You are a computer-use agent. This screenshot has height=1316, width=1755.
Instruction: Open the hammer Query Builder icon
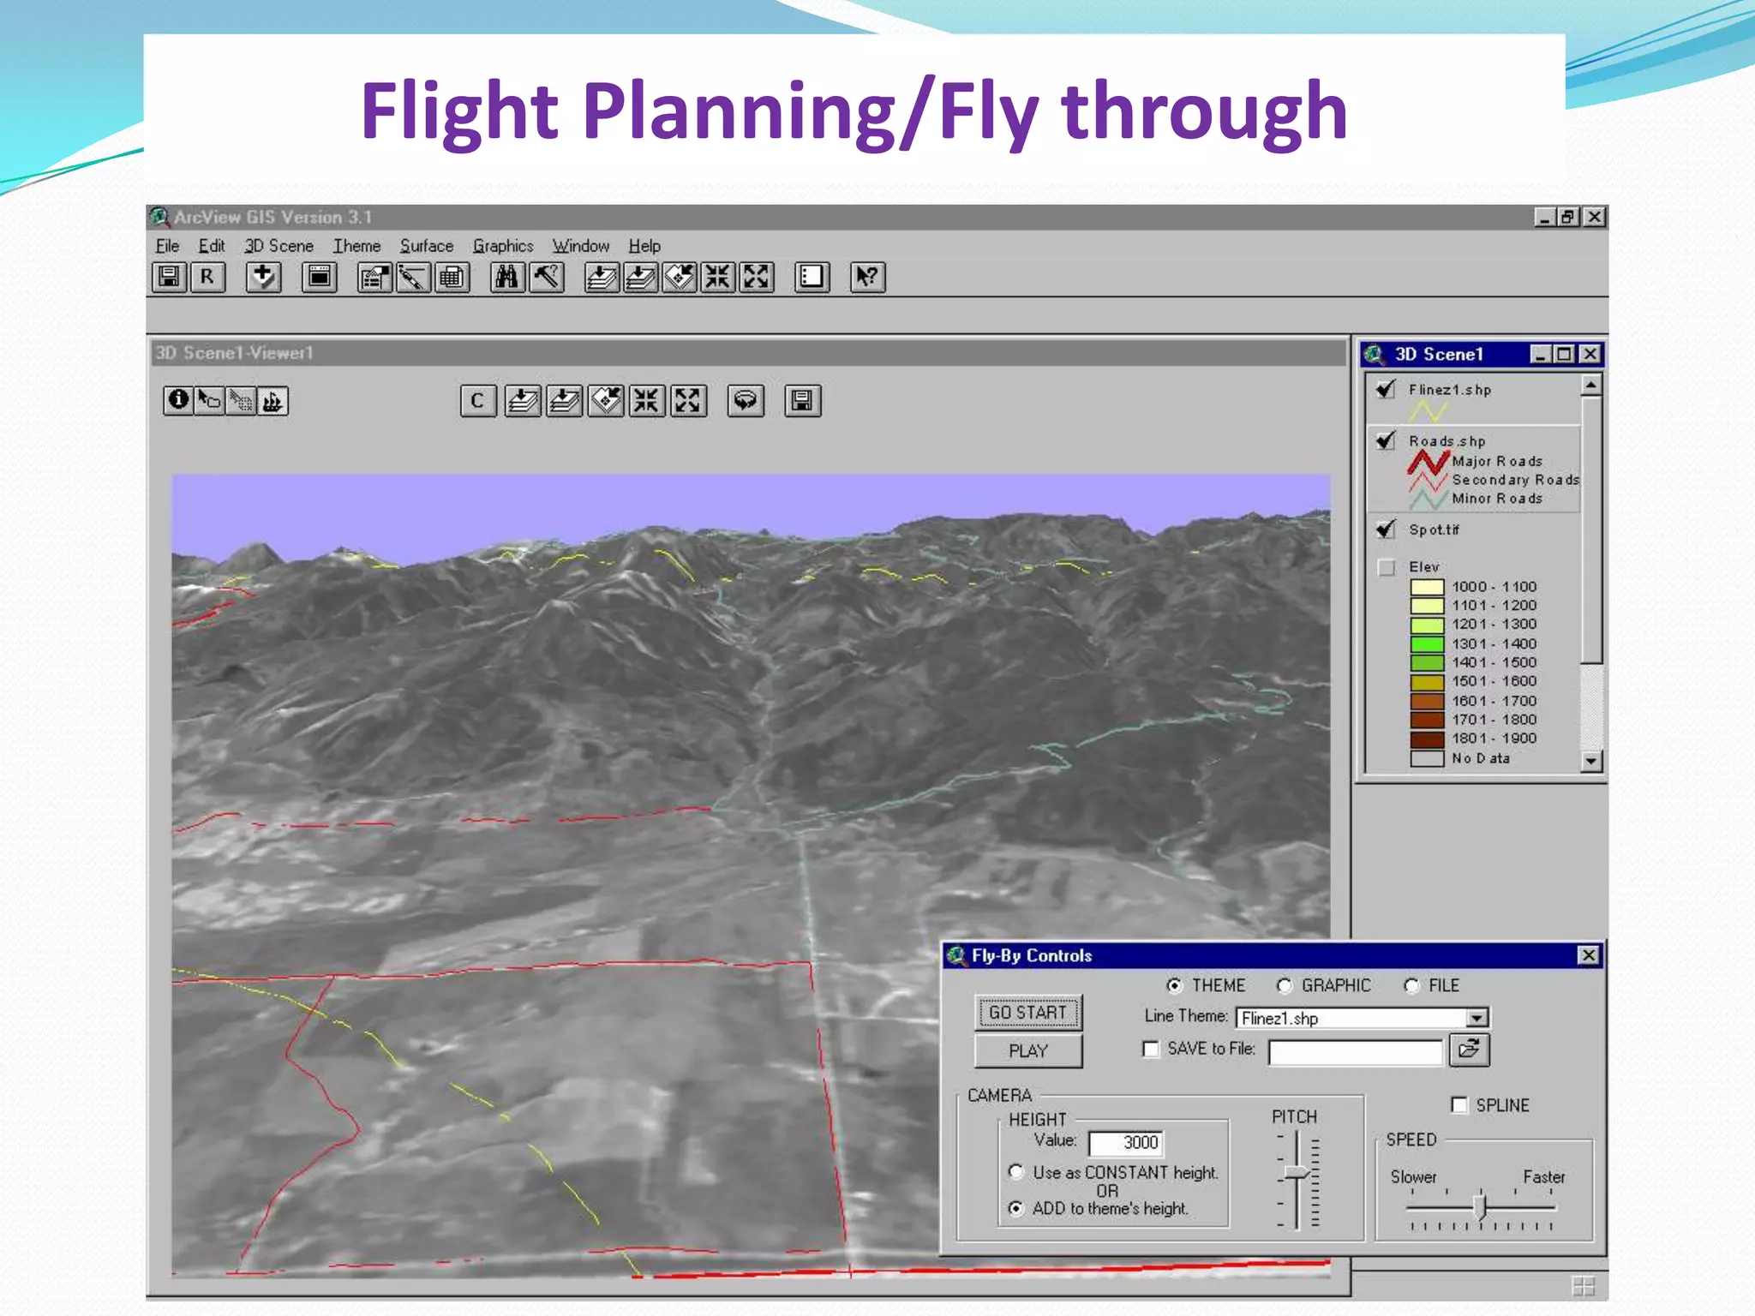pyautogui.click(x=546, y=277)
